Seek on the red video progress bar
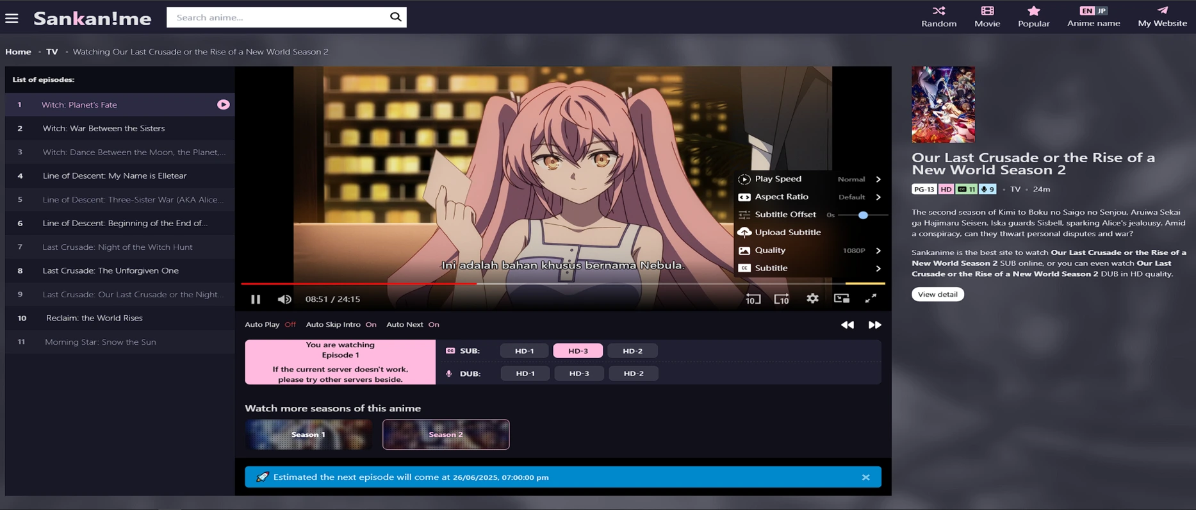 [x=359, y=283]
